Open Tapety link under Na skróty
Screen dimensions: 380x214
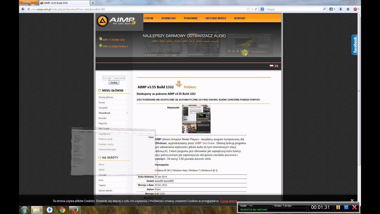pyautogui.click(x=102, y=185)
